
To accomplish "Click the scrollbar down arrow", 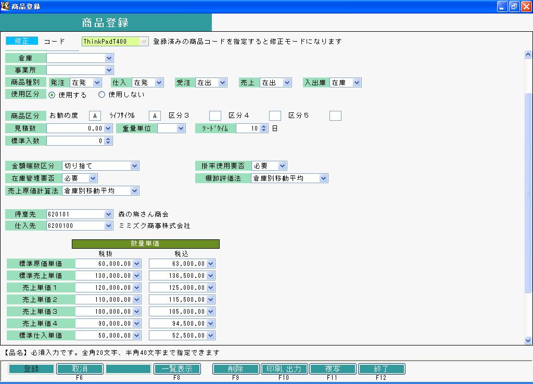I will tap(528, 340).
